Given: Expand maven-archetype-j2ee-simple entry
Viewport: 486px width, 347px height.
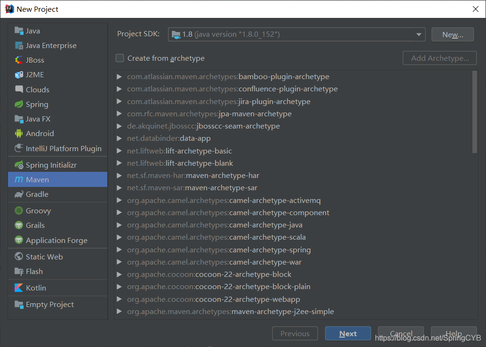Looking at the screenshot, I should 119,311.
